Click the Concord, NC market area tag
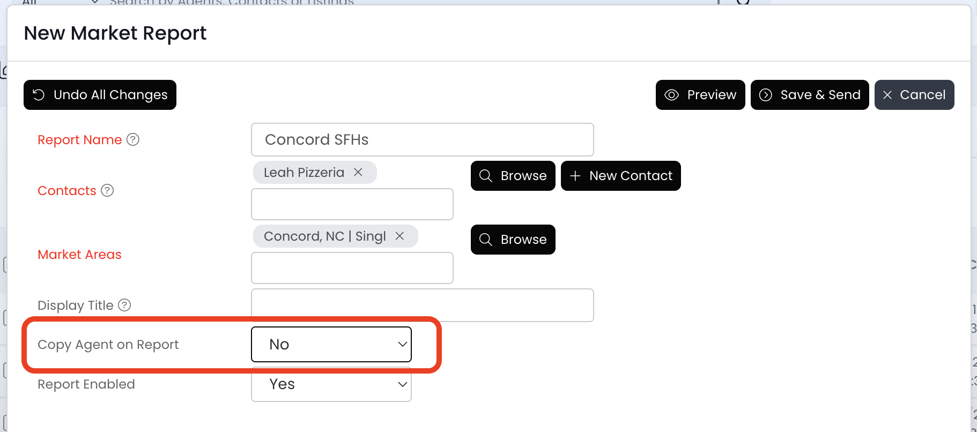The height and width of the screenshot is (432, 977). (x=324, y=236)
